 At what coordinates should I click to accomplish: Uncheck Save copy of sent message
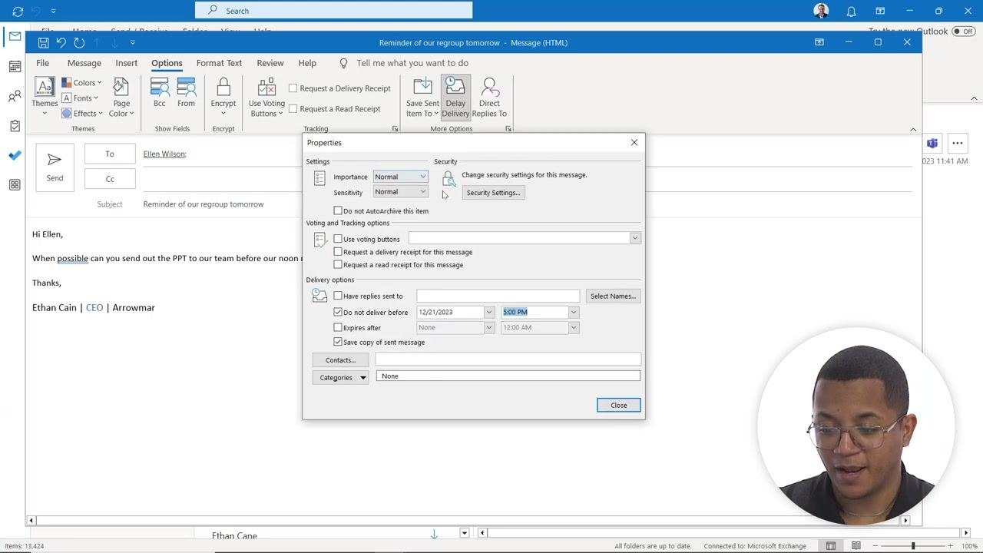tap(338, 342)
